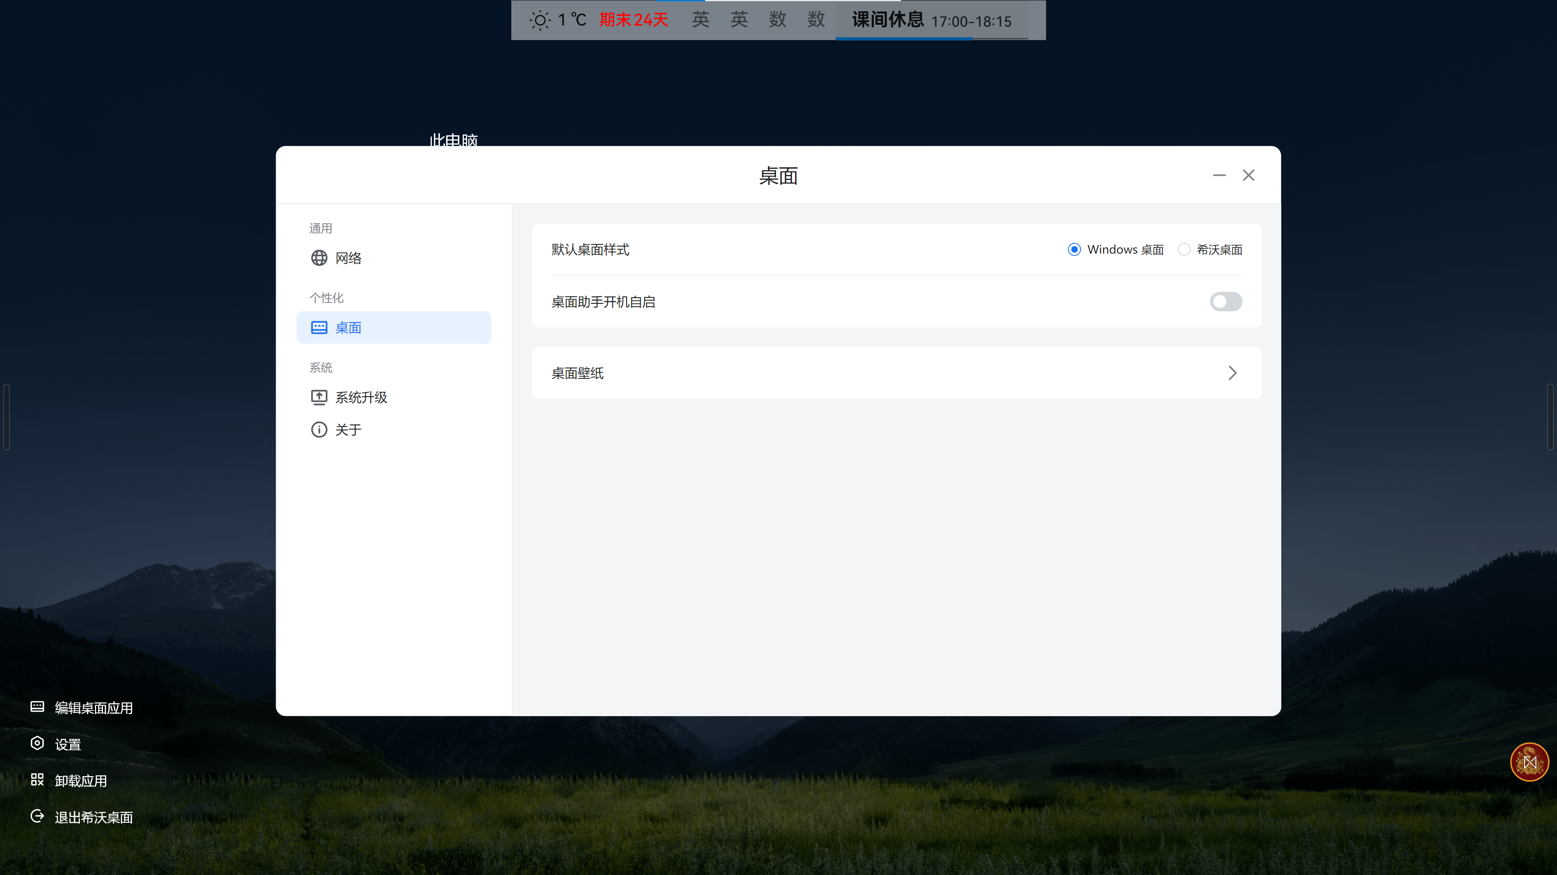Open the 网络 network settings page

click(x=393, y=258)
